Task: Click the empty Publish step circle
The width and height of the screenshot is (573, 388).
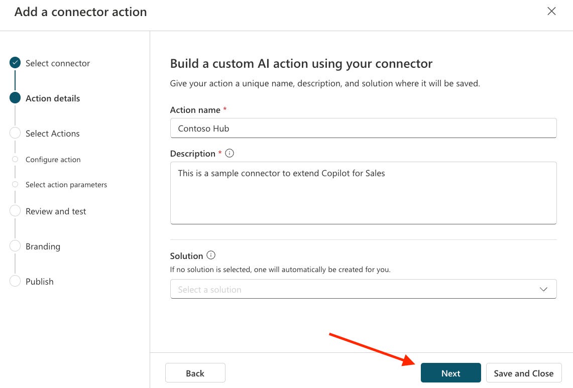Action: 15,281
